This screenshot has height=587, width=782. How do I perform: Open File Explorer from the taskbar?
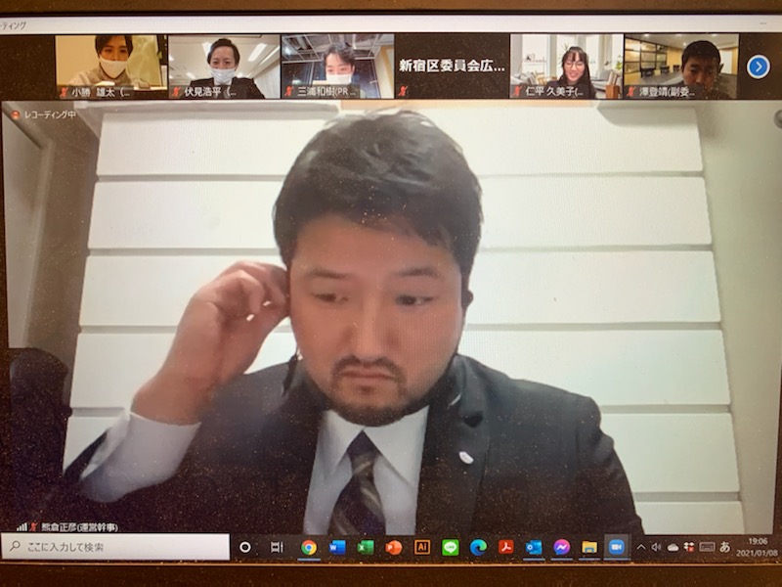[589, 547]
